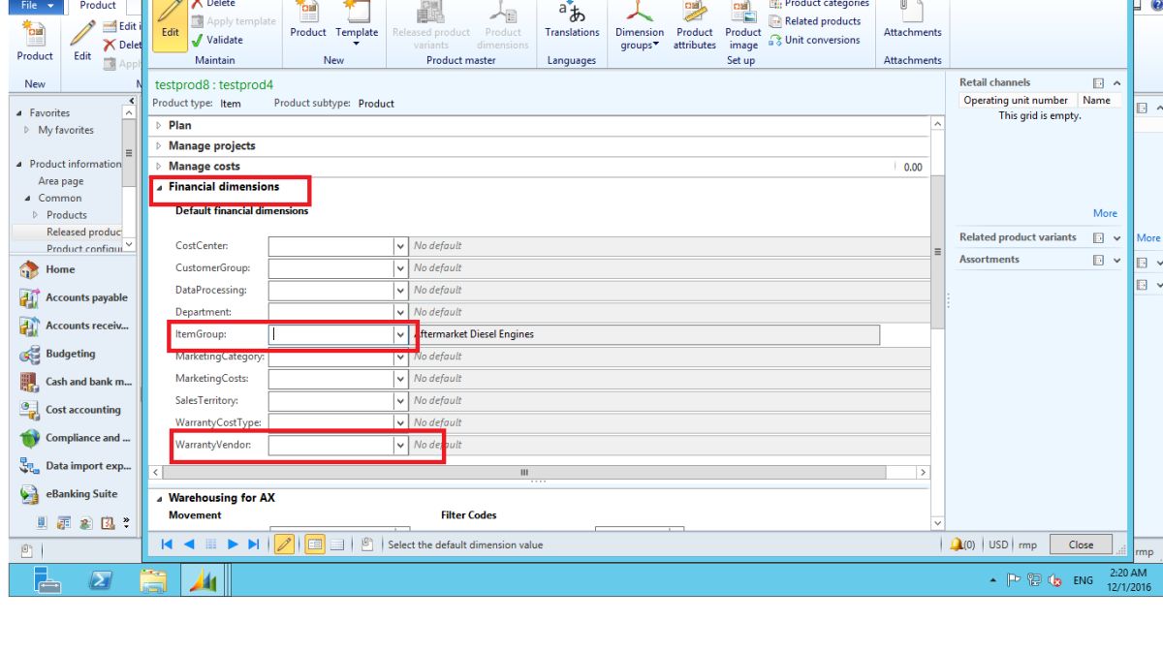Select the Product ribbon tab in background window

98,6
